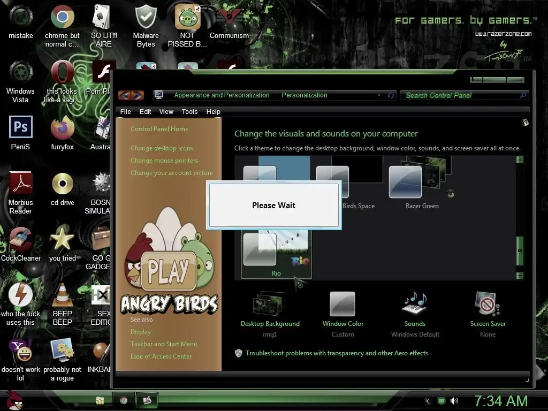
Task: Open 'Ease of Access Center' link
Action: 161,356
